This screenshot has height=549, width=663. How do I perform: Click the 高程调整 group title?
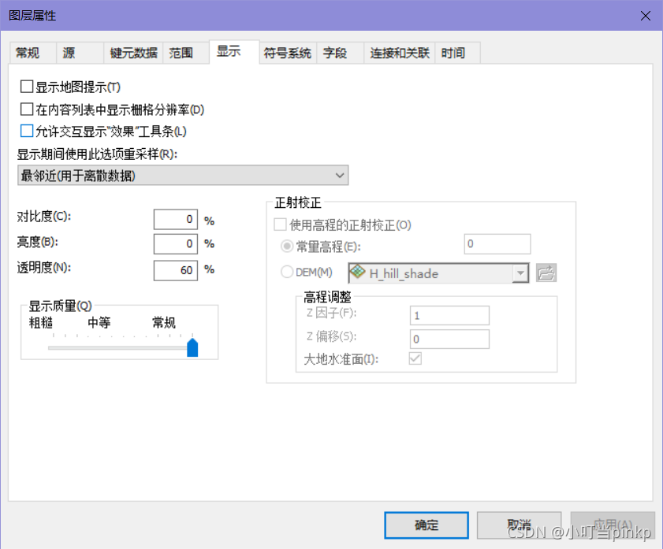coord(328,297)
